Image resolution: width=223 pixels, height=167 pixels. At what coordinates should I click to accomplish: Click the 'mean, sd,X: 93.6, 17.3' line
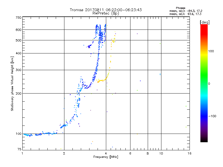coord(185,14)
